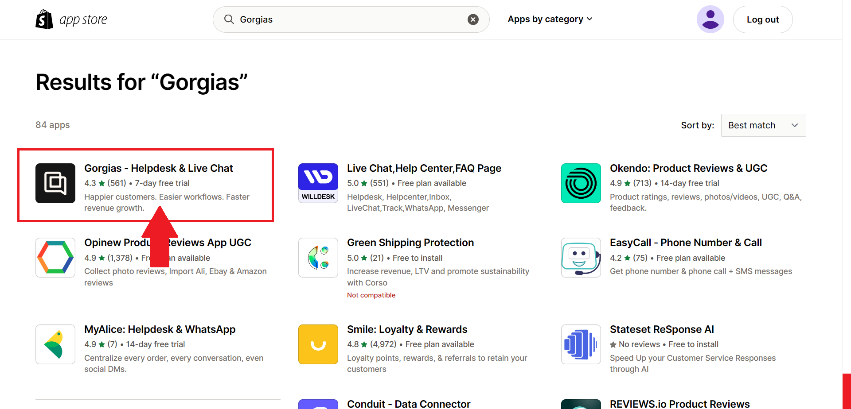Open Gorgias - Helpdesk & Live Chat
Image resolution: width=851 pixels, height=409 pixels.
coord(159,168)
